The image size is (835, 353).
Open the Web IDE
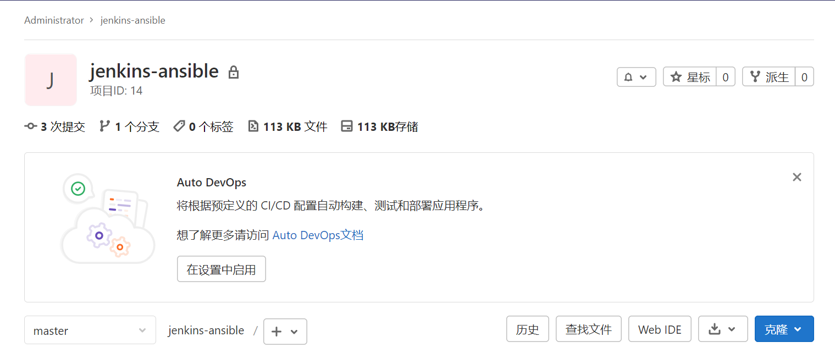click(x=660, y=328)
